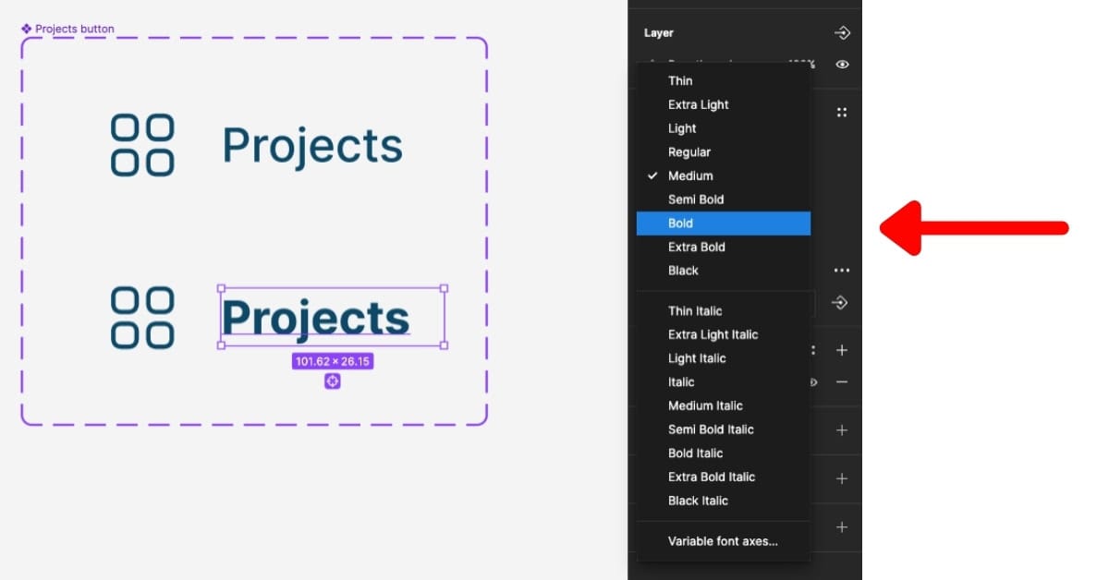Select Black from the weight dropdown
The width and height of the screenshot is (1109, 580).
point(683,270)
